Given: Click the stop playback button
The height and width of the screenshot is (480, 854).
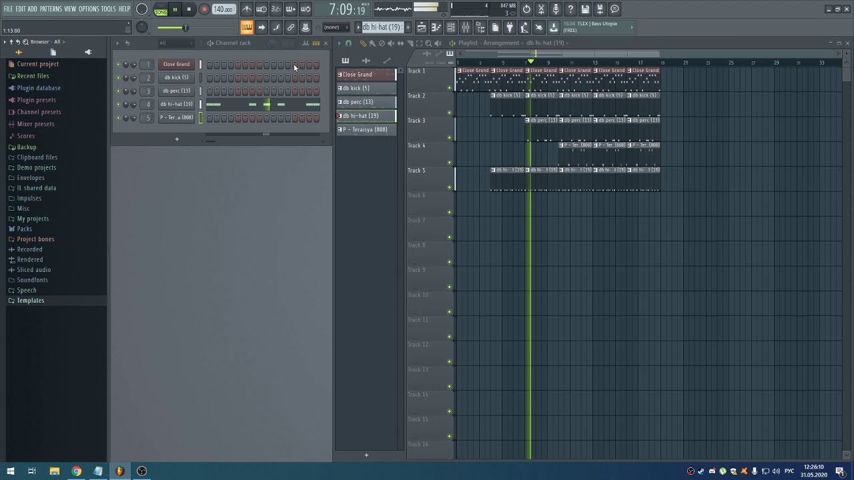Looking at the screenshot, I should coord(189,9).
